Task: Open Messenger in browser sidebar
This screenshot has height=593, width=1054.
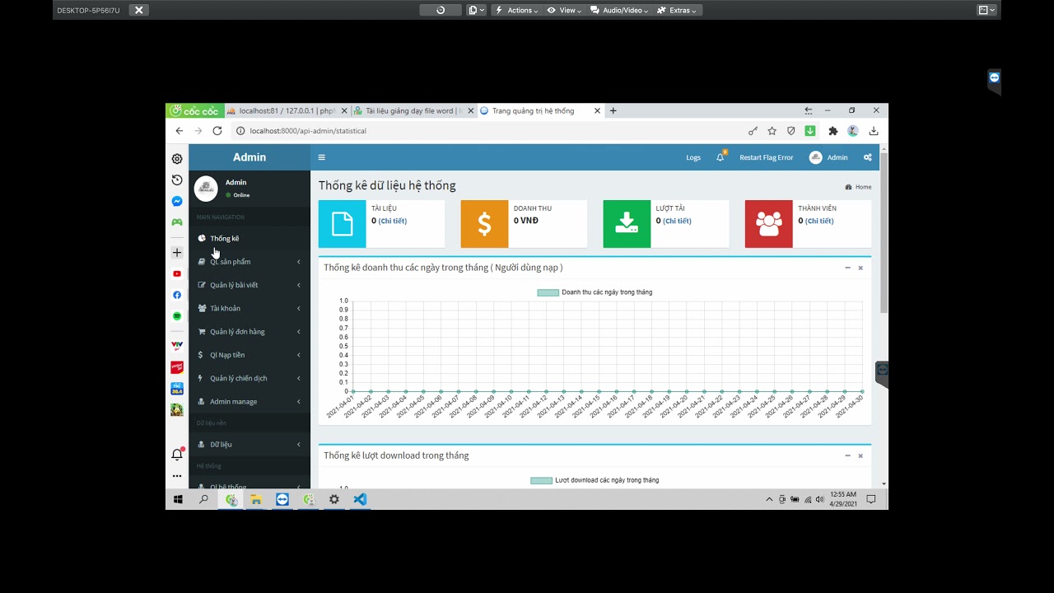Action: coord(177,201)
